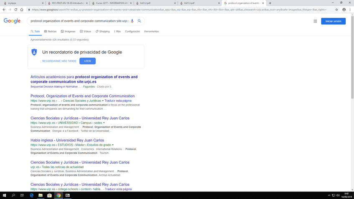The width and height of the screenshot is (354, 199).
Task: Open File Explorer from taskbar
Action: click(x=40, y=195)
